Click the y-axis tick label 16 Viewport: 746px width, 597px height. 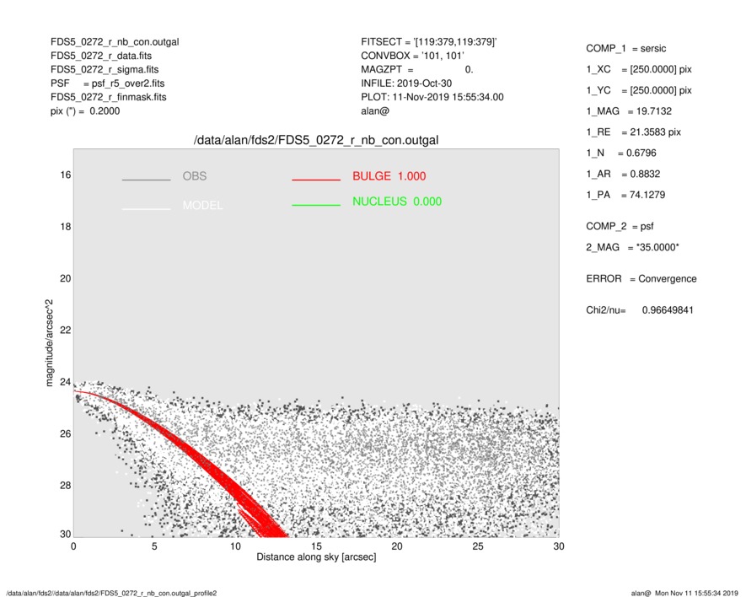(66, 175)
